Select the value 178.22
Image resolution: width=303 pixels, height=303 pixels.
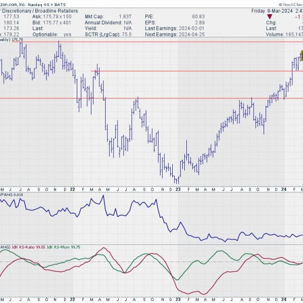point(11,34)
